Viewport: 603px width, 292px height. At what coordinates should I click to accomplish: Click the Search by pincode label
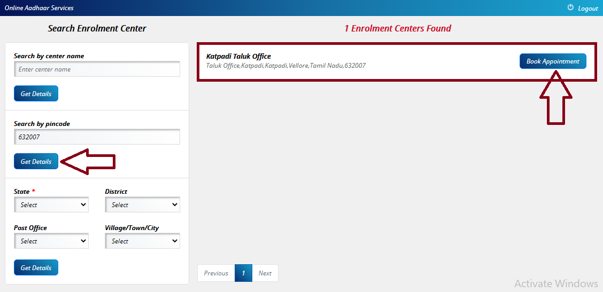pyautogui.click(x=42, y=124)
